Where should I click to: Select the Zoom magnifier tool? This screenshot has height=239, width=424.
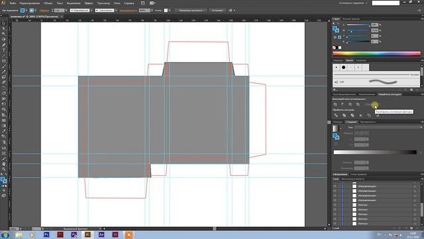click(3, 169)
